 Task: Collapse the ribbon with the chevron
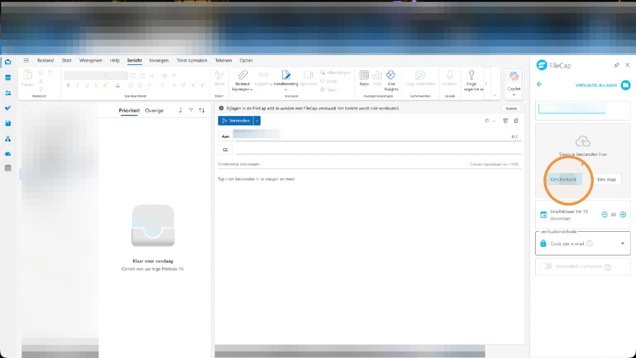click(x=495, y=95)
